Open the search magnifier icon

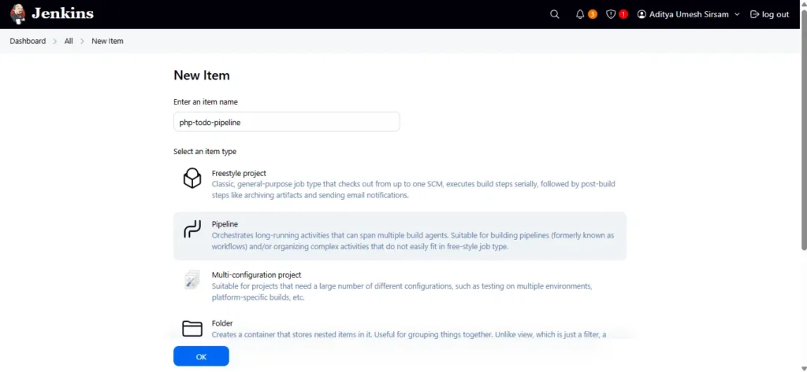555,14
